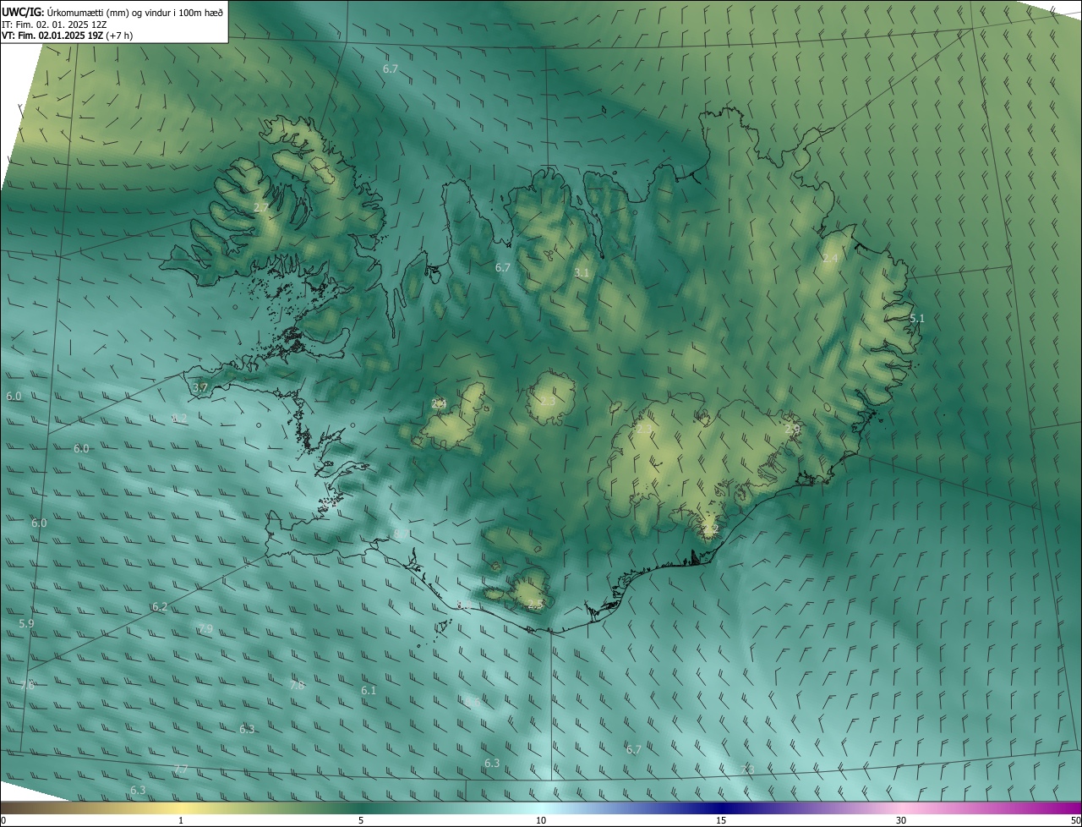Click the 3.1 value label
Screen dimensions: 1082x827
pyautogui.click(x=582, y=272)
